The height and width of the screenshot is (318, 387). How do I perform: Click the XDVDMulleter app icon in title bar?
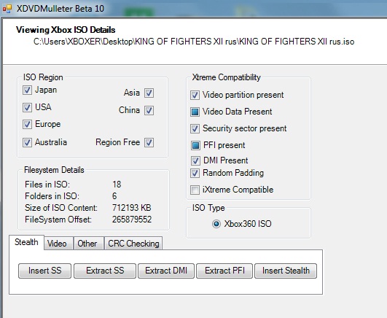coord(7,9)
